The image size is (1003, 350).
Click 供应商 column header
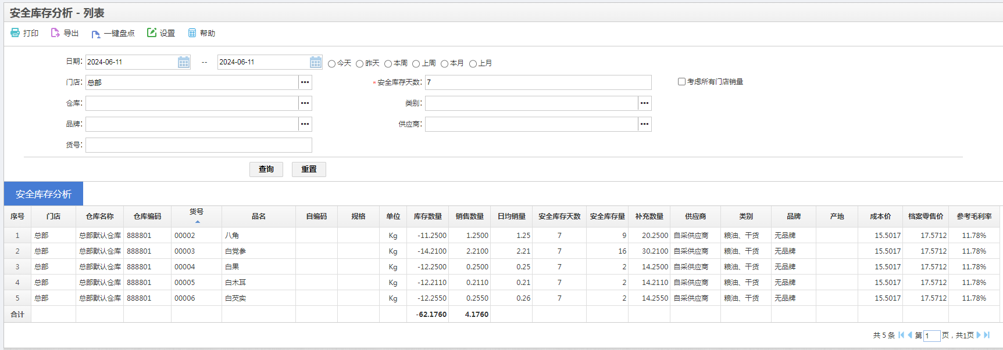(695, 217)
